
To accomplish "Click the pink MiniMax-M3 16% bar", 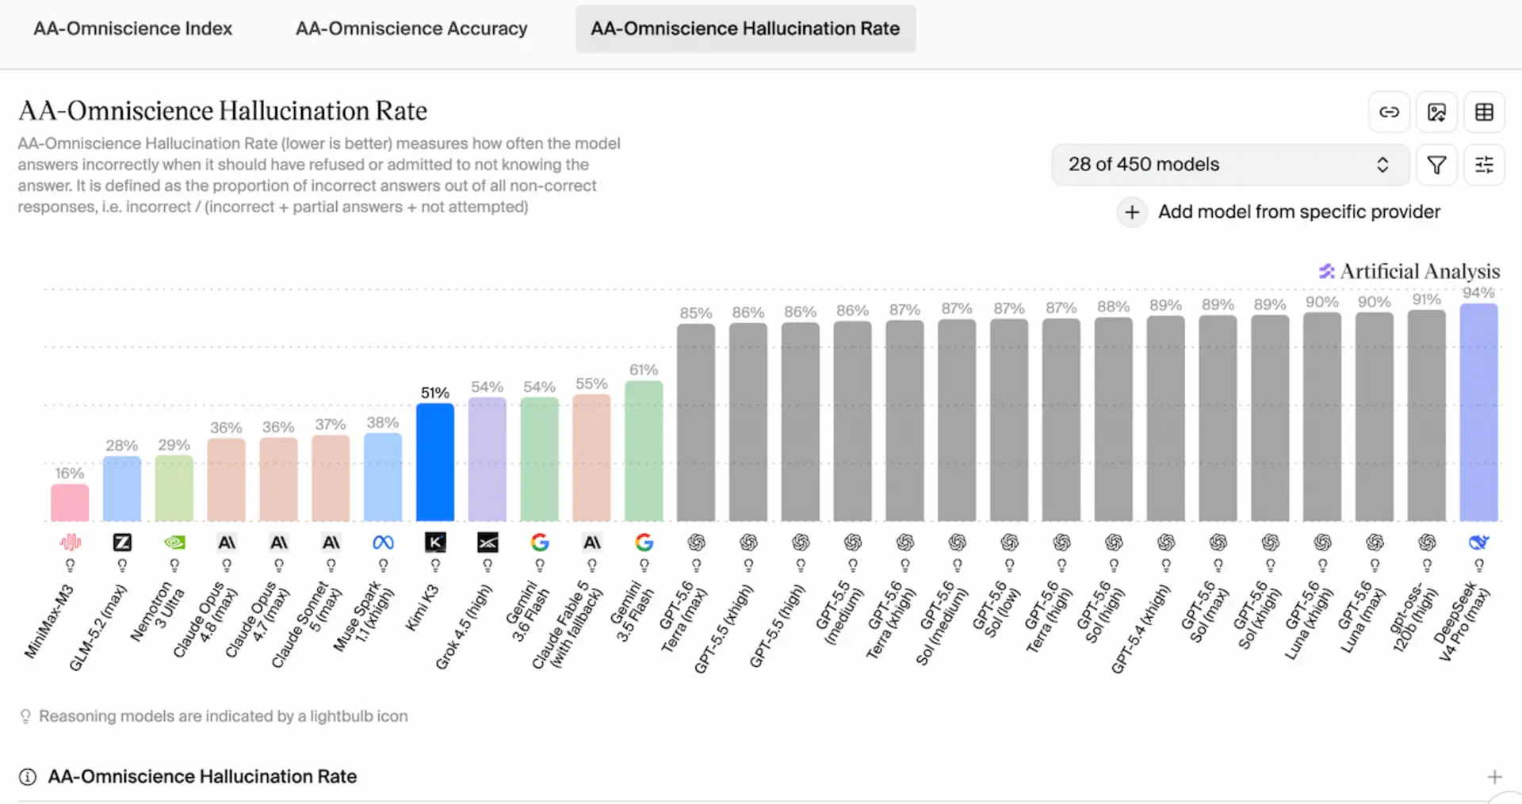I will 70,503.
